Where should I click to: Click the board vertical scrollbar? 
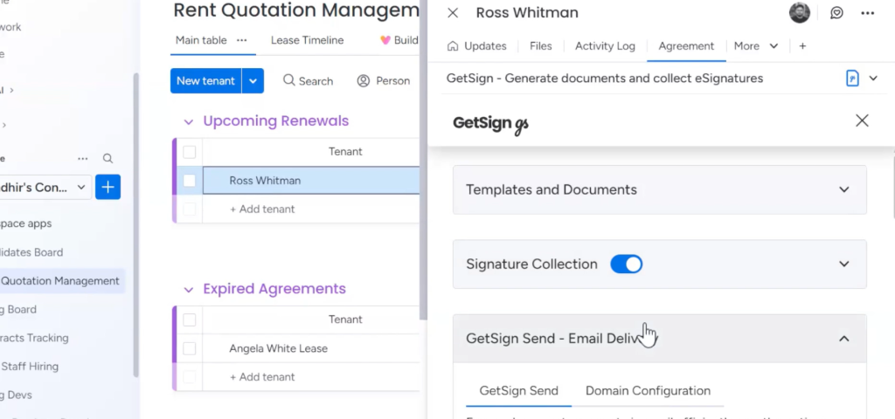pos(423,160)
